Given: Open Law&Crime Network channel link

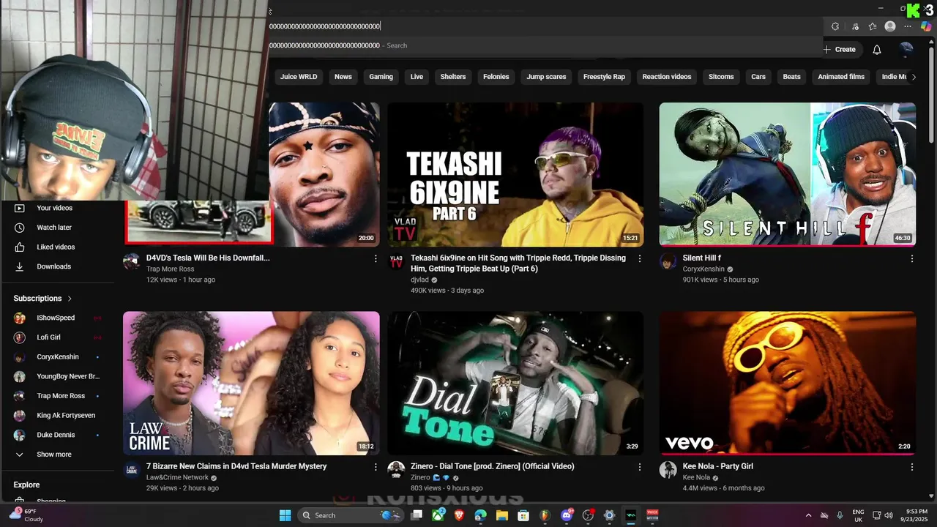Looking at the screenshot, I should pos(177,477).
